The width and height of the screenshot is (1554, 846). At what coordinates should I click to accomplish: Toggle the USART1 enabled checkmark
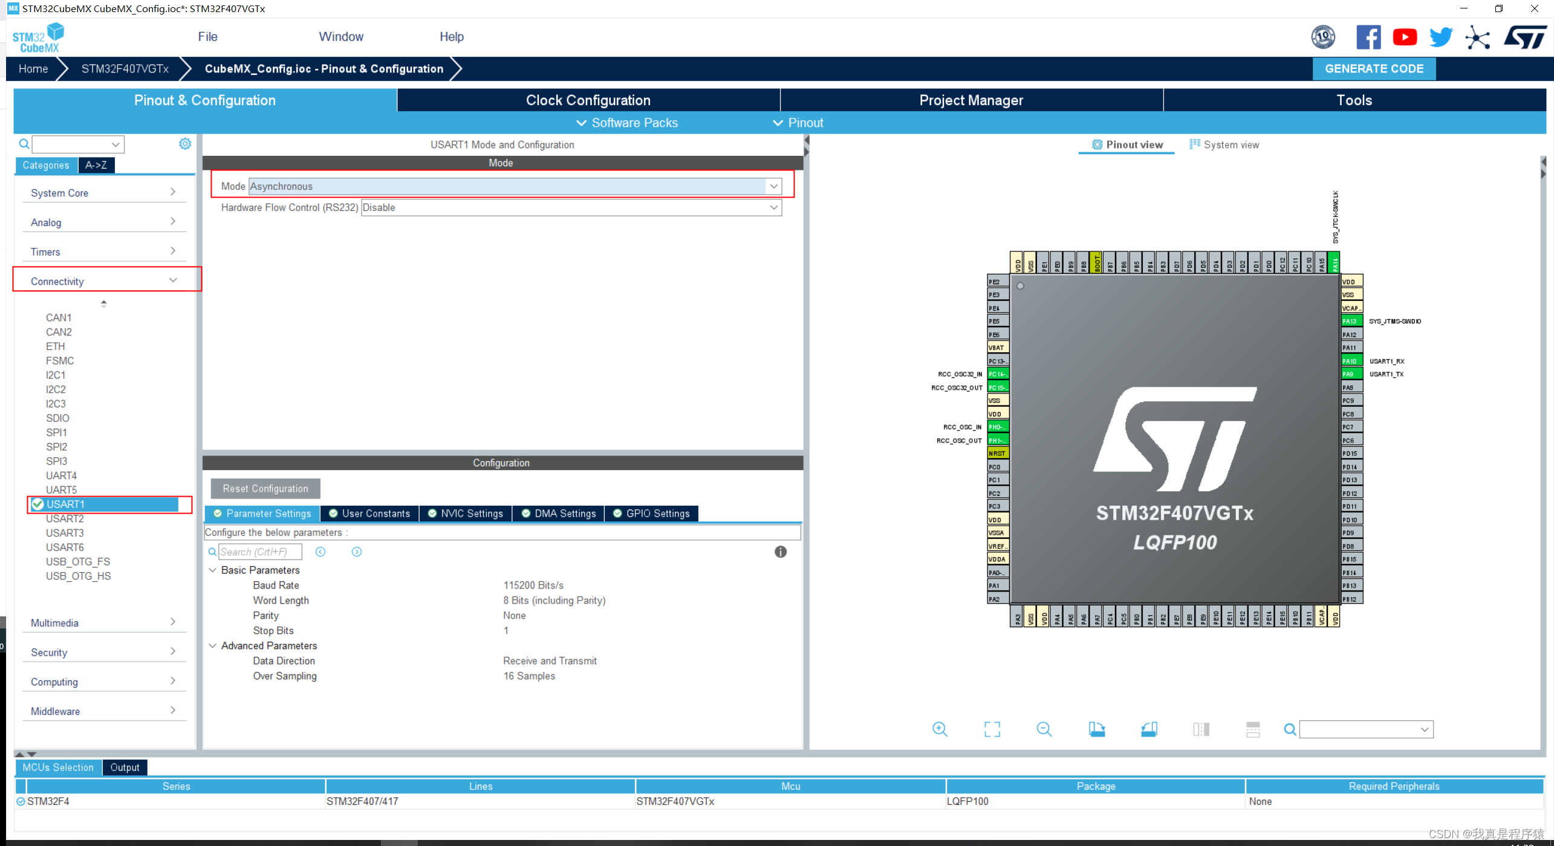click(x=38, y=504)
